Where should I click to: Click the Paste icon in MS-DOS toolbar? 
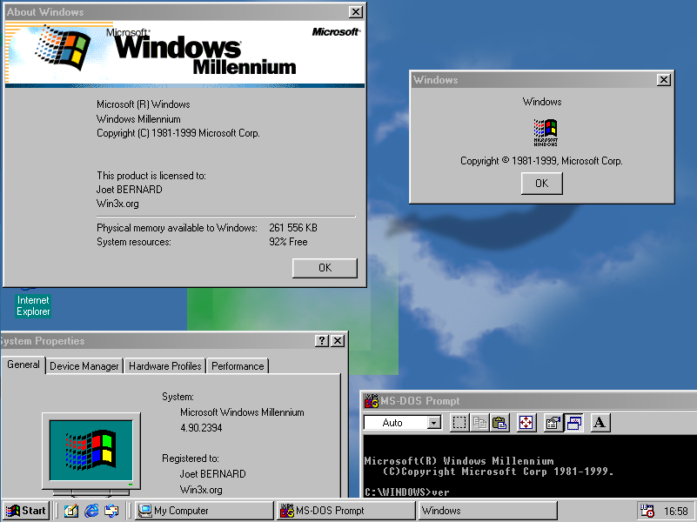[499, 423]
